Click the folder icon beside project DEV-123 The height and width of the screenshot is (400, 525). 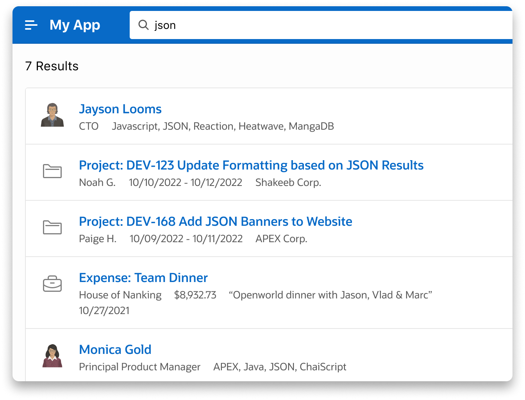(52, 172)
